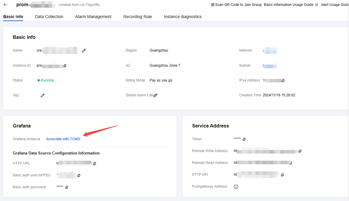Copy the Service Address Token
The image size is (349, 201).
(x=244, y=139)
